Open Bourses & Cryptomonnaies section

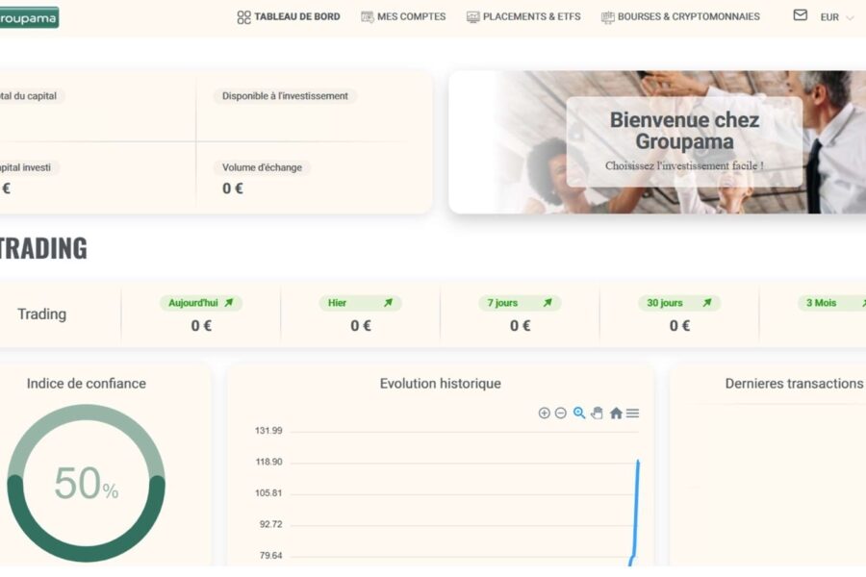point(680,17)
